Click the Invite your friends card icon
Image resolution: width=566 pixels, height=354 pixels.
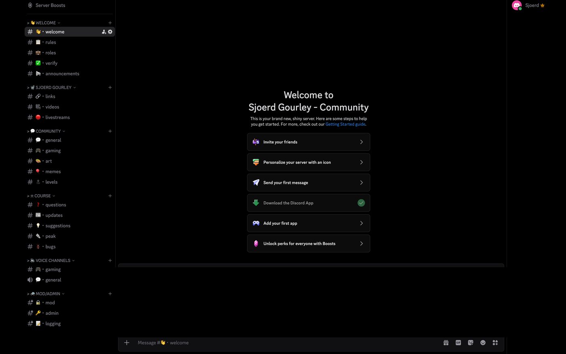pos(256,142)
